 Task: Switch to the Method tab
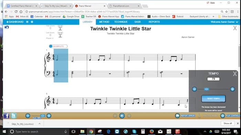[104, 22]
